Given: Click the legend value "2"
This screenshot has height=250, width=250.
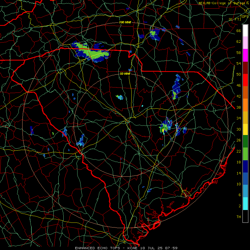Looking at the screenshot, I should [239, 206].
